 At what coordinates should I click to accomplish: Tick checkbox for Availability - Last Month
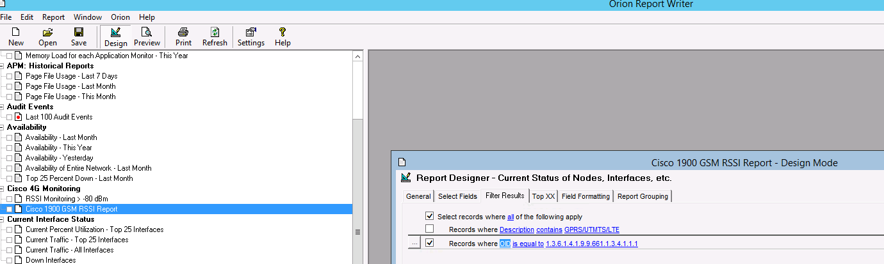click(x=10, y=137)
